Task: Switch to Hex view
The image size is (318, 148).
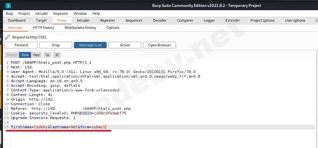Action: [37, 55]
